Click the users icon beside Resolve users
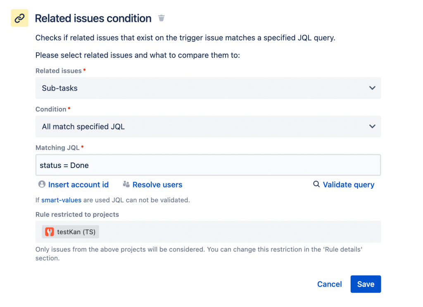Image resolution: width=423 pixels, height=307 pixels. [x=126, y=185]
